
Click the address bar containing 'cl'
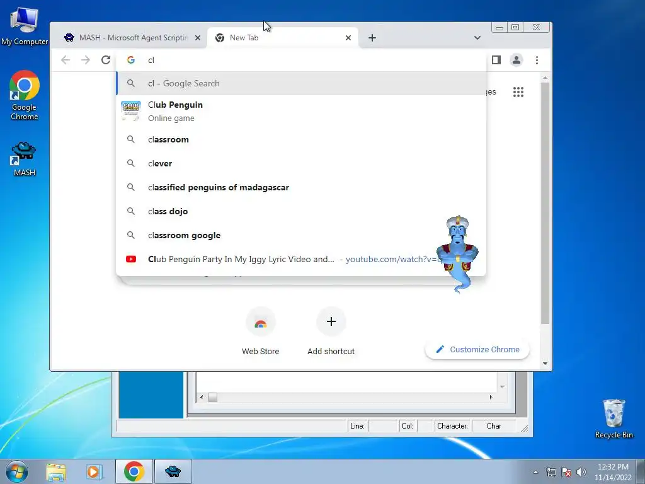[301, 60]
